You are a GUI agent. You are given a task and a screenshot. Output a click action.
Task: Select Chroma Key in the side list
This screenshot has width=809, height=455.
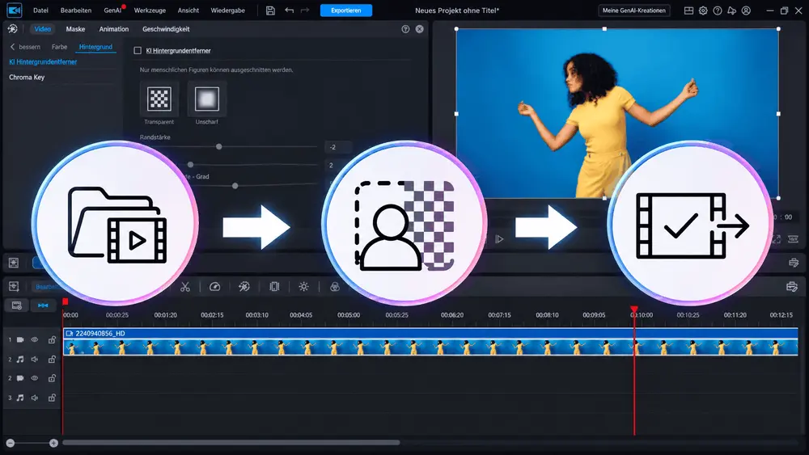point(27,78)
